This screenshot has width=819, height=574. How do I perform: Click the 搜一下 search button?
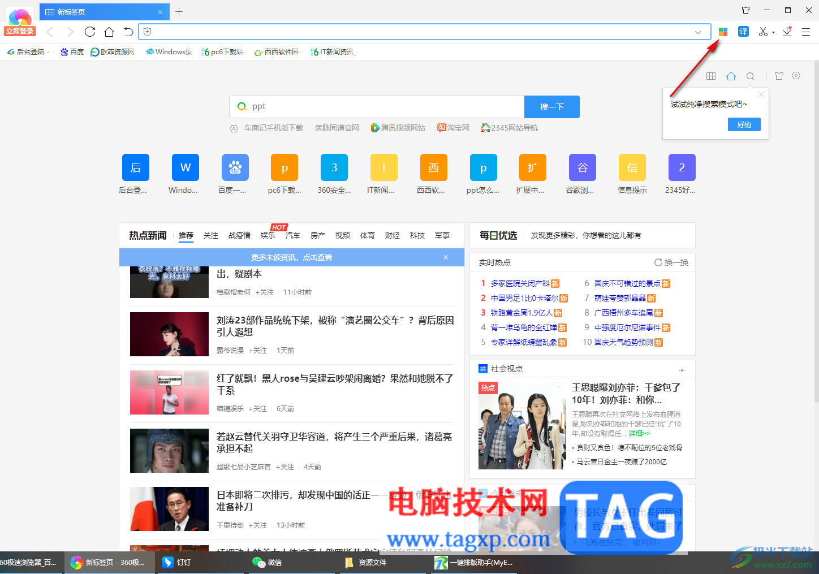point(552,107)
